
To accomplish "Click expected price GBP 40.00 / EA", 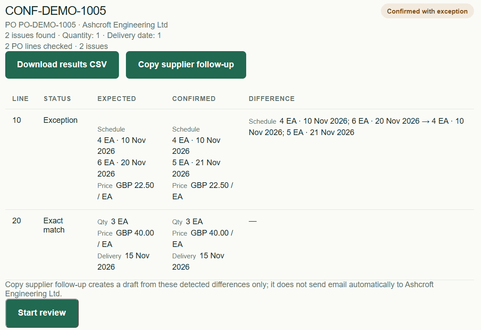I will pos(126,239).
